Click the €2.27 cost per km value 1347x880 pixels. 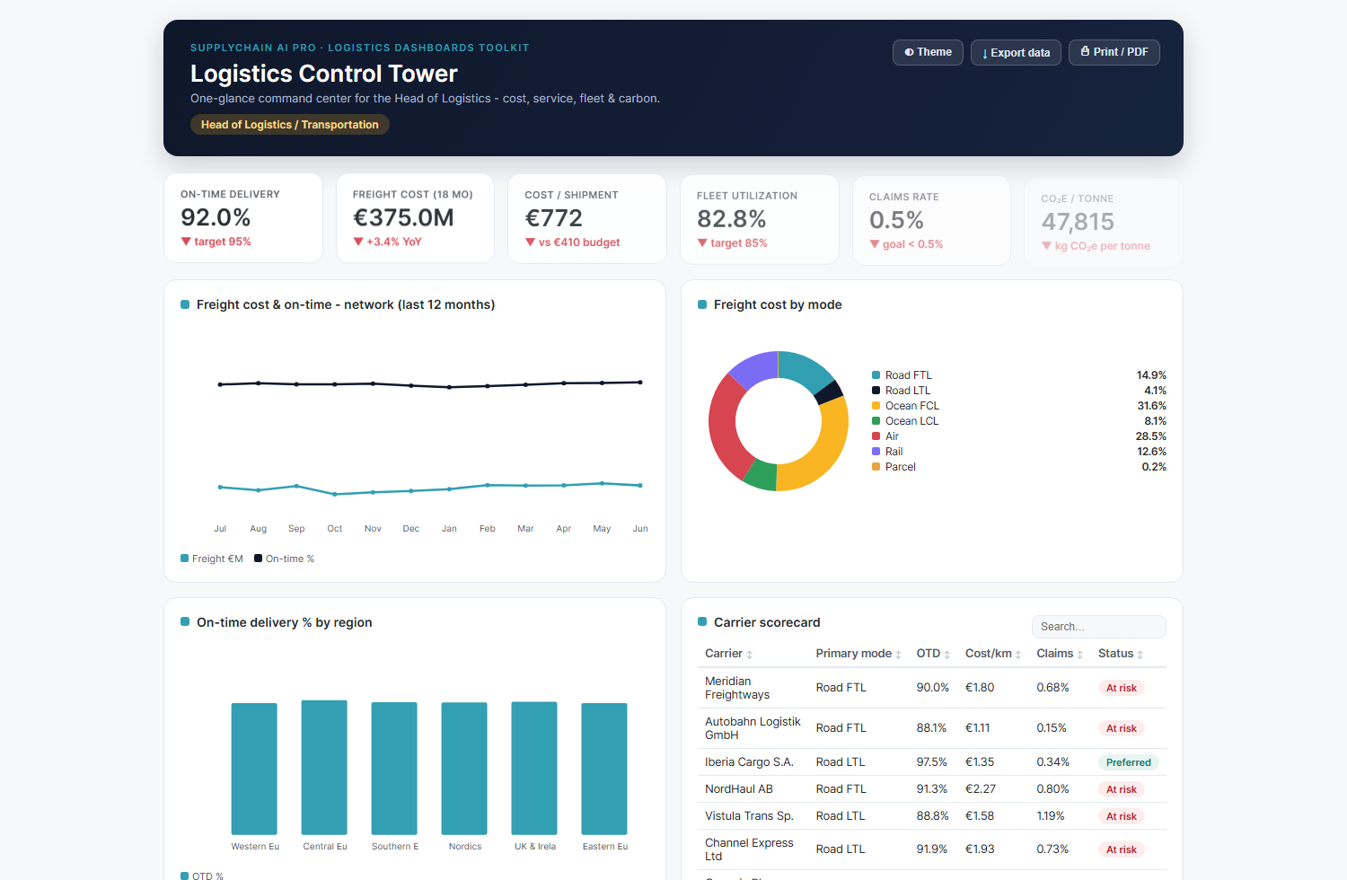[x=981, y=789]
